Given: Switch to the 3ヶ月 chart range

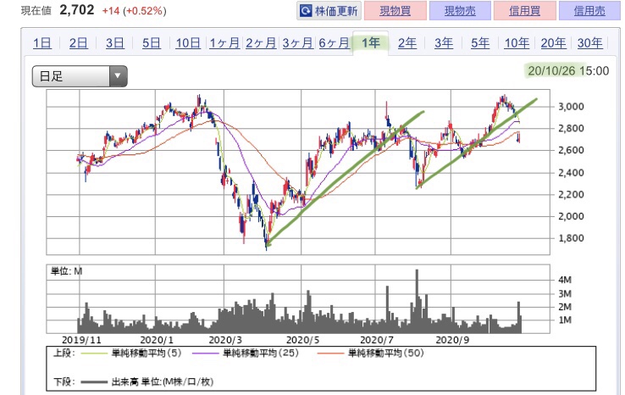Looking at the screenshot, I should pyautogui.click(x=297, y=42).
